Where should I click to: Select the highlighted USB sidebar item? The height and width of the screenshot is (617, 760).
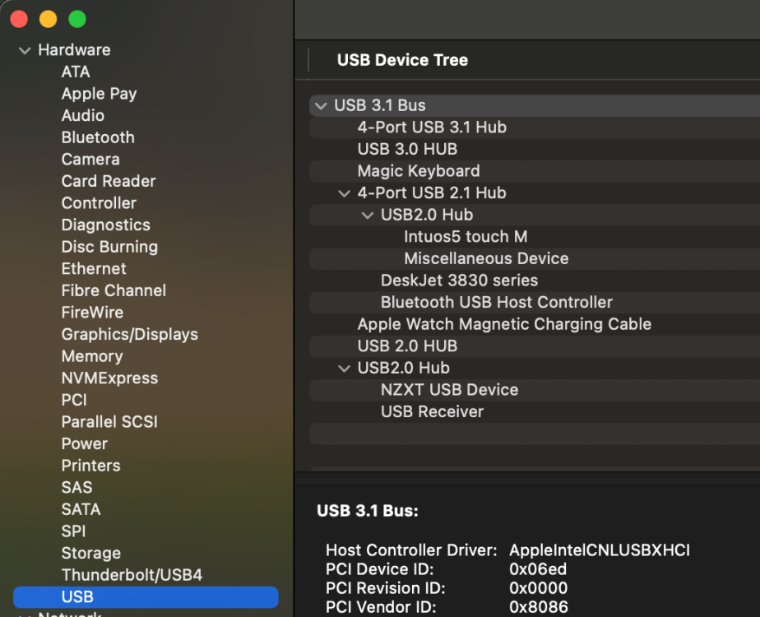[x=146, y=596]
